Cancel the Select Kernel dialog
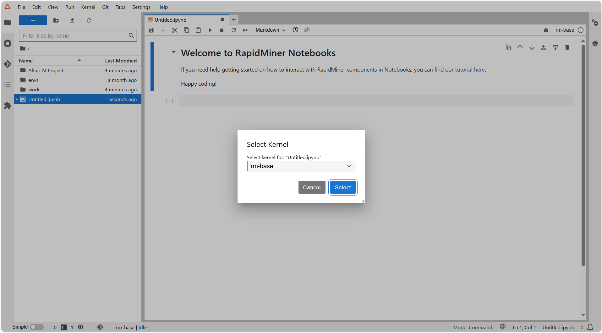This screenshot has width=602, height=333. 312,187
